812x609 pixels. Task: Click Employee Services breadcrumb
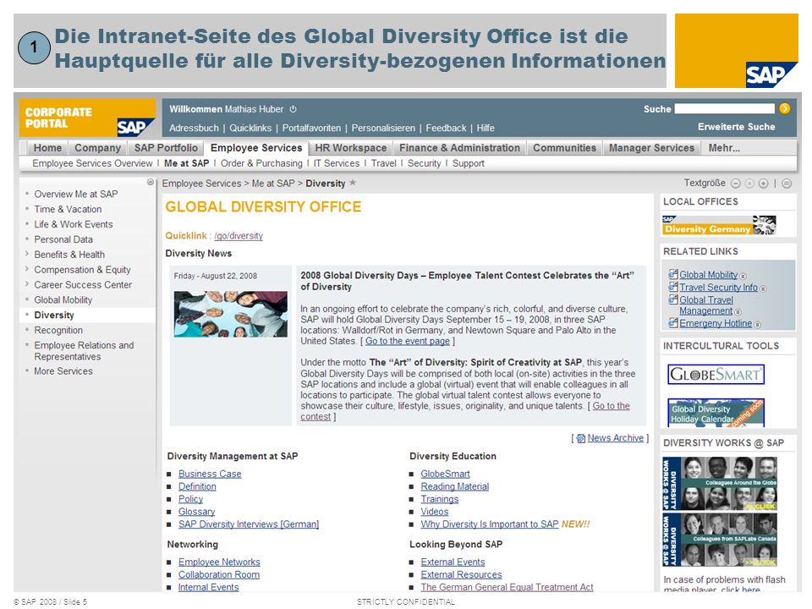pyautogui.click(x=201, y=184)
